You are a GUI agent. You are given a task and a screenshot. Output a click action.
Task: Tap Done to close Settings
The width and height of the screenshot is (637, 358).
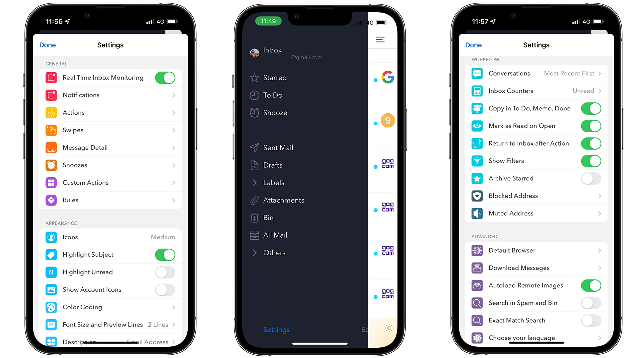pos(48,45)
